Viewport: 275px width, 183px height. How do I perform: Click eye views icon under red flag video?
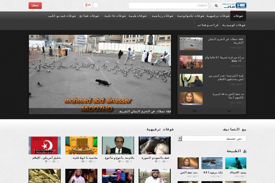tap(54, 161)
